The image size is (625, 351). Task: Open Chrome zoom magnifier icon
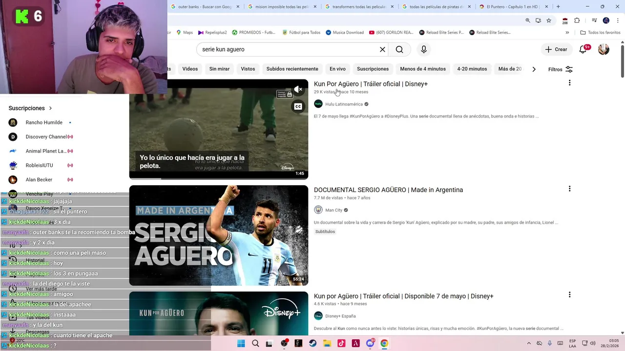tap(528, 20)
